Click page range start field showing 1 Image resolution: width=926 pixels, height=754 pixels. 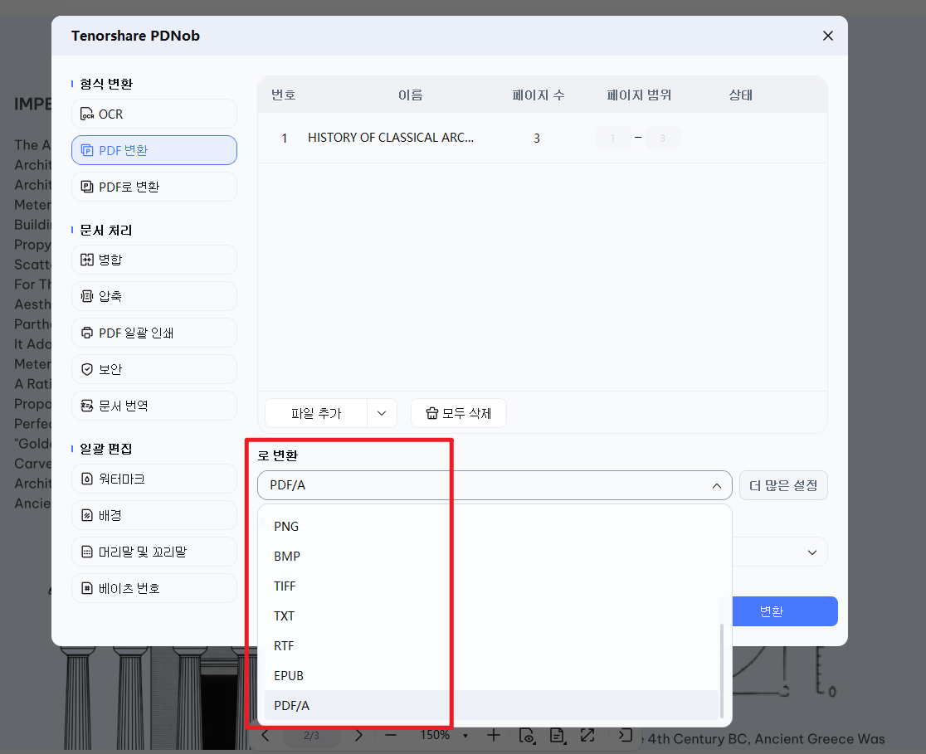(613, 139)
